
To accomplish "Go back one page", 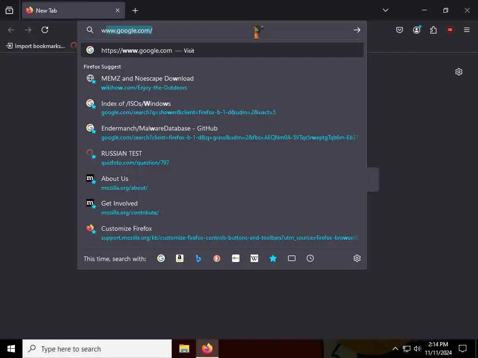I will pos(11,30).
